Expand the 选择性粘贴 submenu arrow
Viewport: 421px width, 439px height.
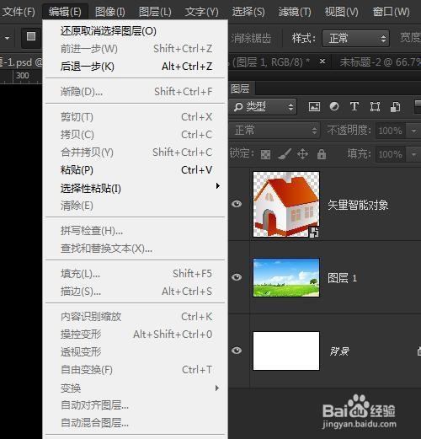[x=217, y=186]
